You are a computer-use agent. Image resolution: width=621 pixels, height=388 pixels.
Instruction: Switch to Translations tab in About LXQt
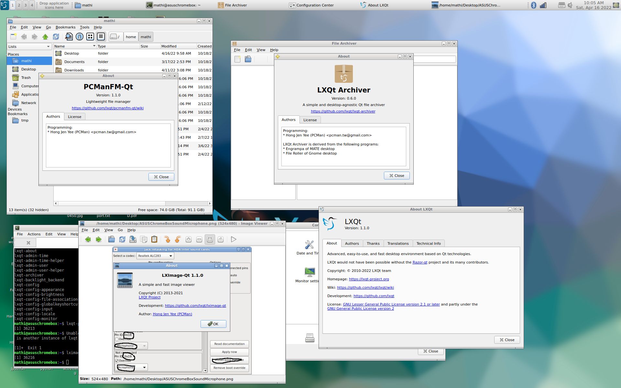point(398,243)
